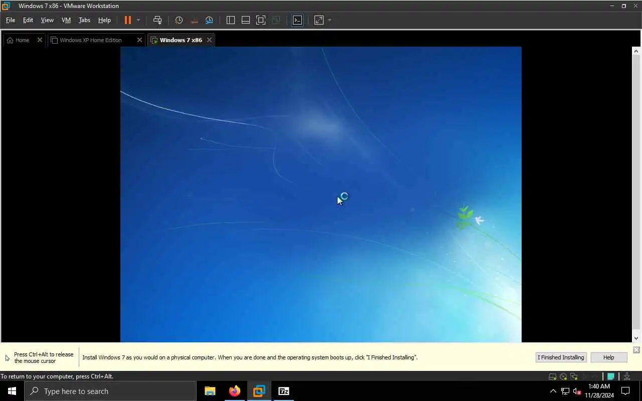Close the Windows 7 x86 tab
Viewport: 642px width, 401px height.
tap(209, 40)
